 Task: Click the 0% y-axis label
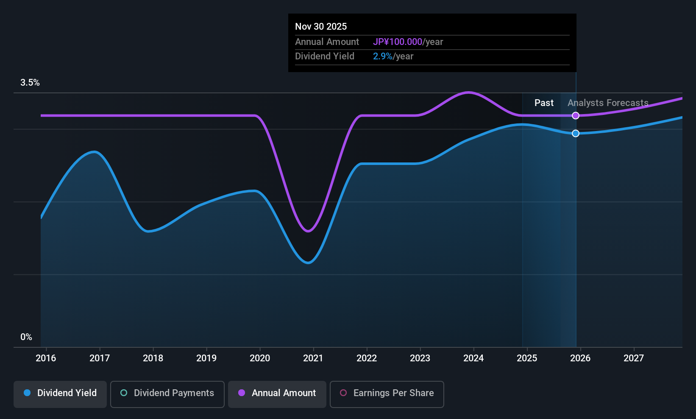(x=26, y=337)
